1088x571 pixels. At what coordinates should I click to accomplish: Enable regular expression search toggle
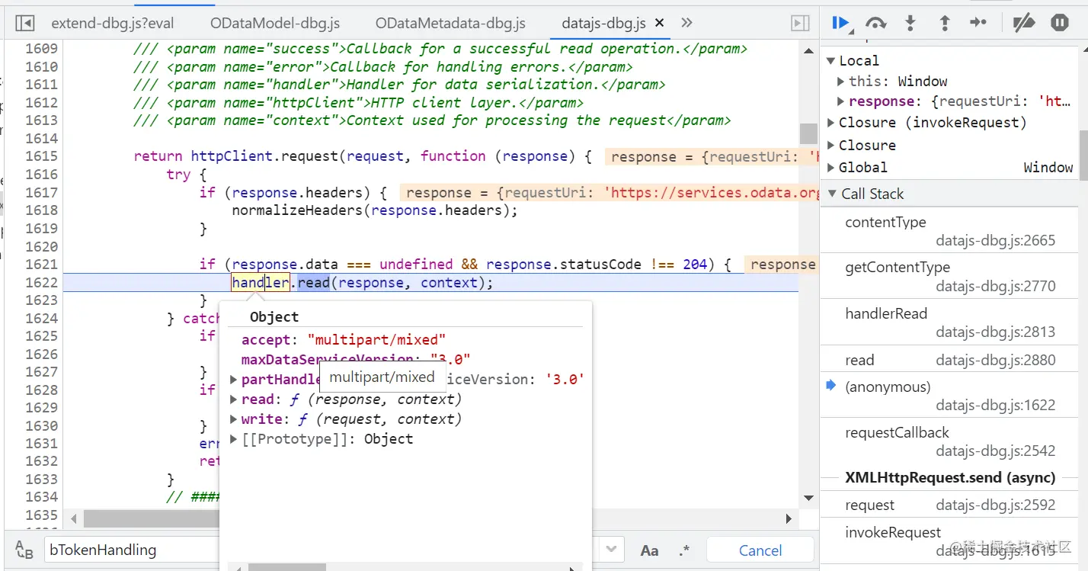[684, 550]
